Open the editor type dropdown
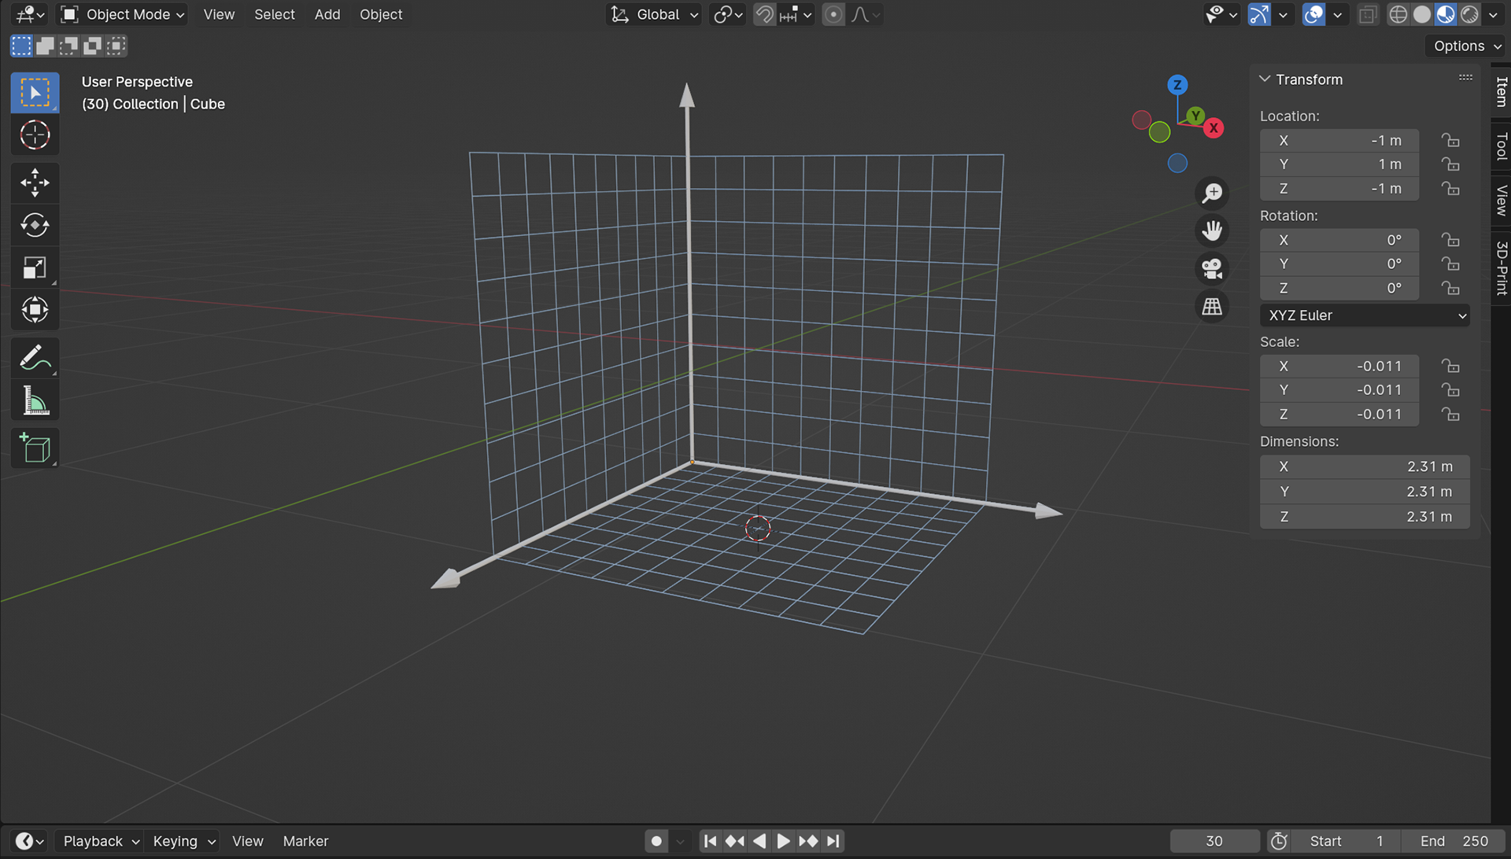The image size is (1511, 859). click(30, 14)
